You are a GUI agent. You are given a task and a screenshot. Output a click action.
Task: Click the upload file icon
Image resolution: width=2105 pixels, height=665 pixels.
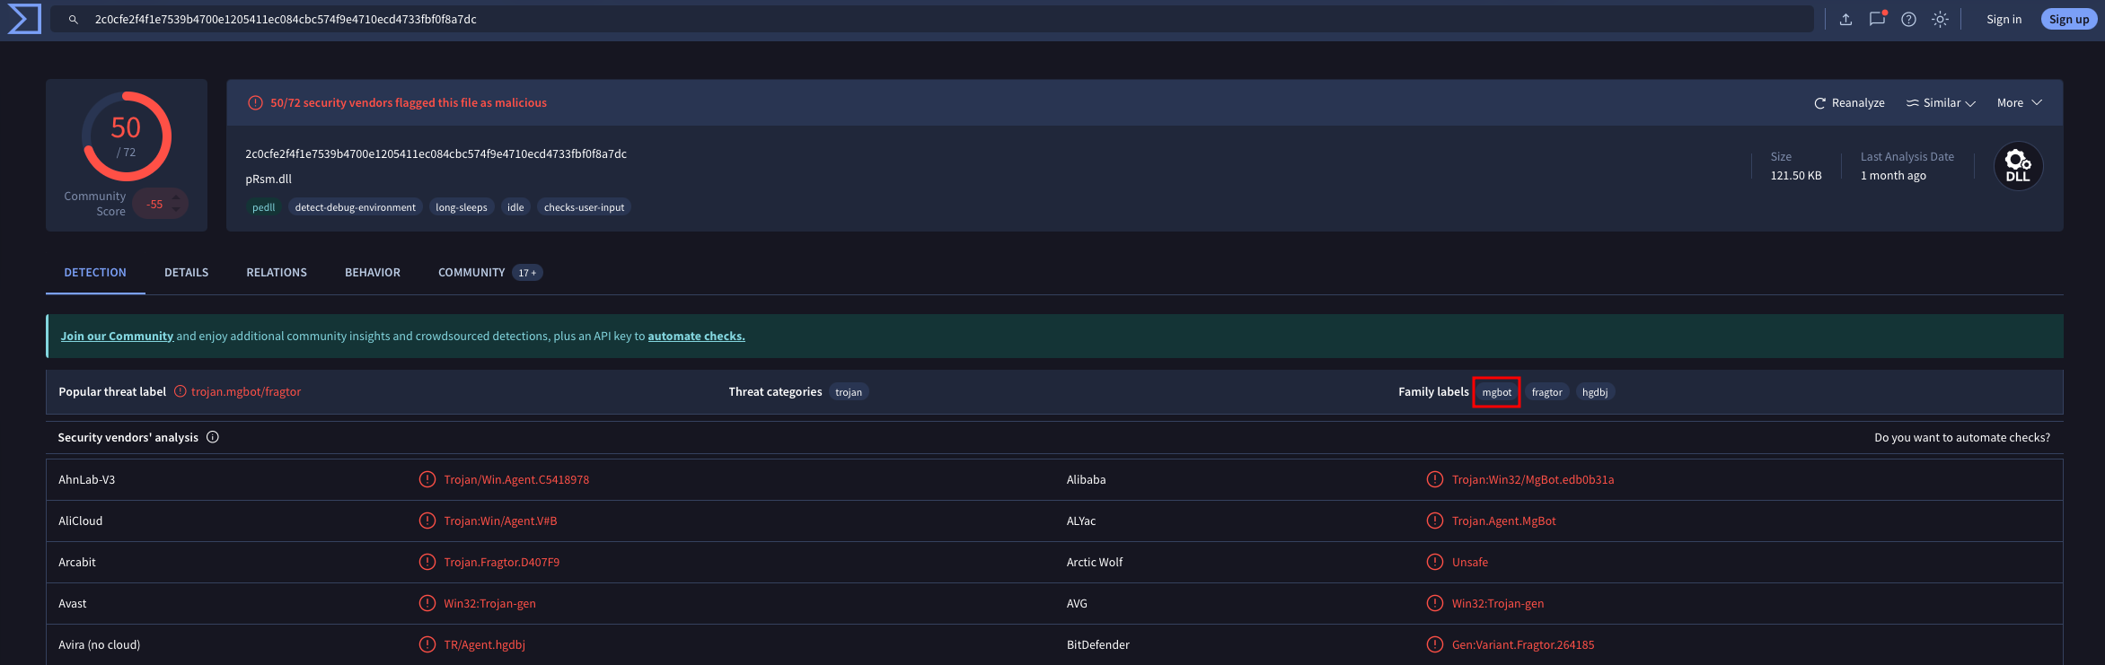coord(1845,19)
